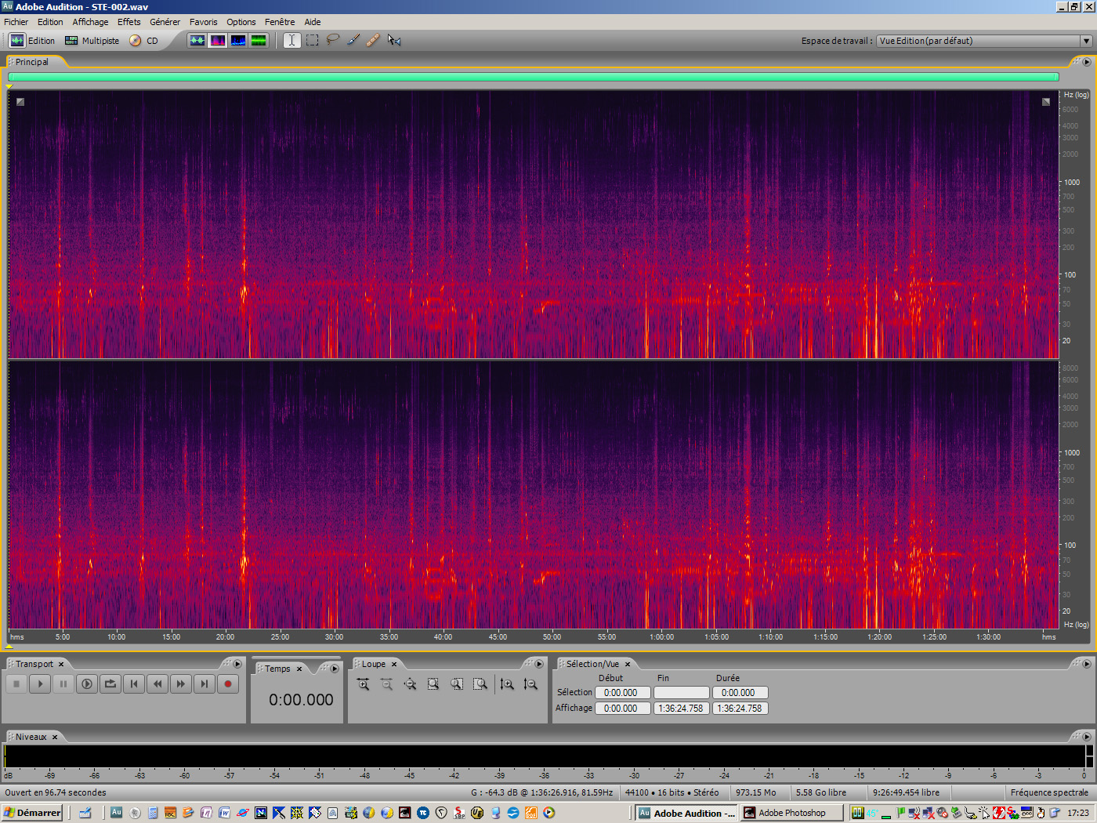1097x823 pixels.
Task: Click the Démarrer start button
Action: click(x=32, y=813)
